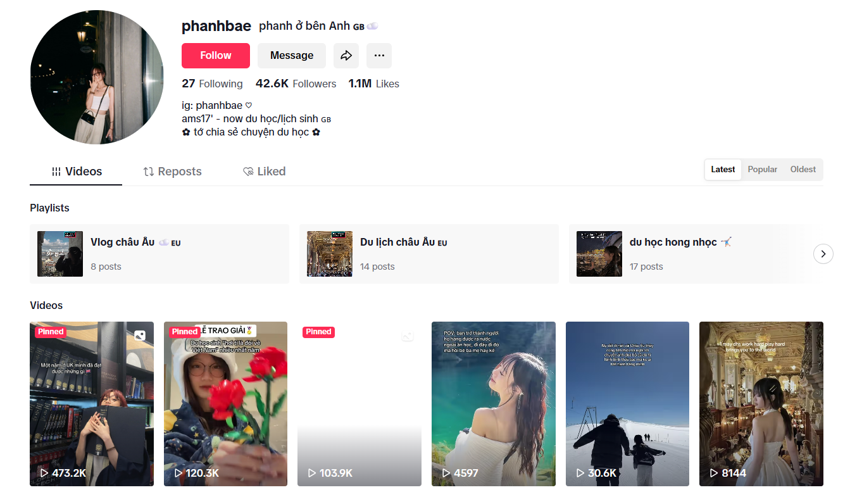The image size is (850, 497).
Task: Click the share arrow icon button
Action: [x=346, y=56]
